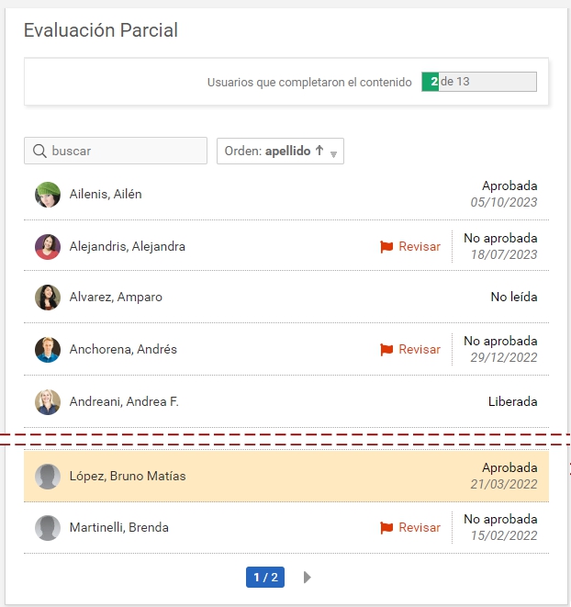Click Andrea F. Andreani's avatar
The image size is (571, 607).
(x=48, y=401)
